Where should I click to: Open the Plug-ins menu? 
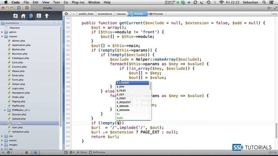pos(78,2)
